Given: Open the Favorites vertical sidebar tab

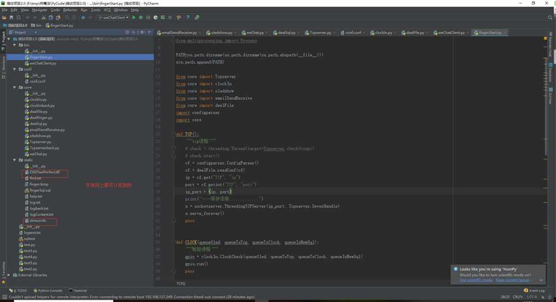Looking at the screenshot, I should click(3, 272).
